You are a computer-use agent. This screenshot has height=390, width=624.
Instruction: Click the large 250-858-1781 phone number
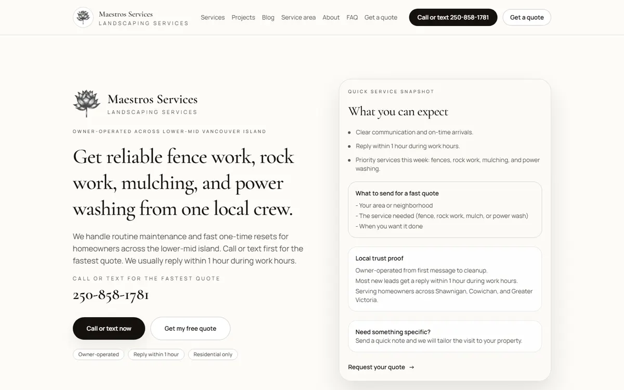pos(111,295)
